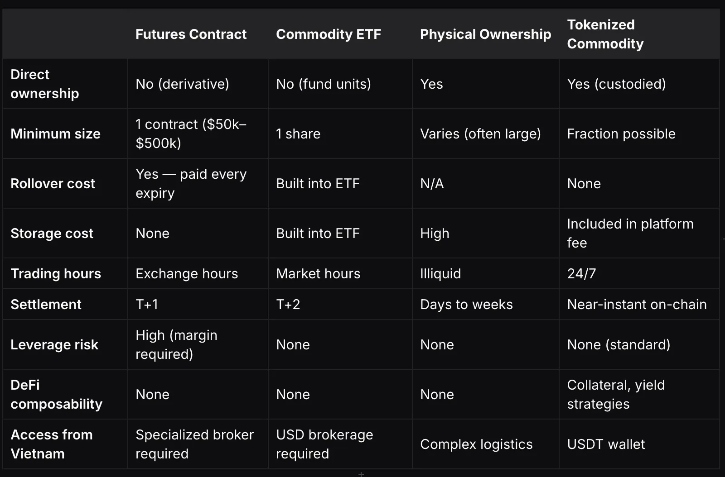
Task: Click the Settlement row label
Action: point(46,305)
